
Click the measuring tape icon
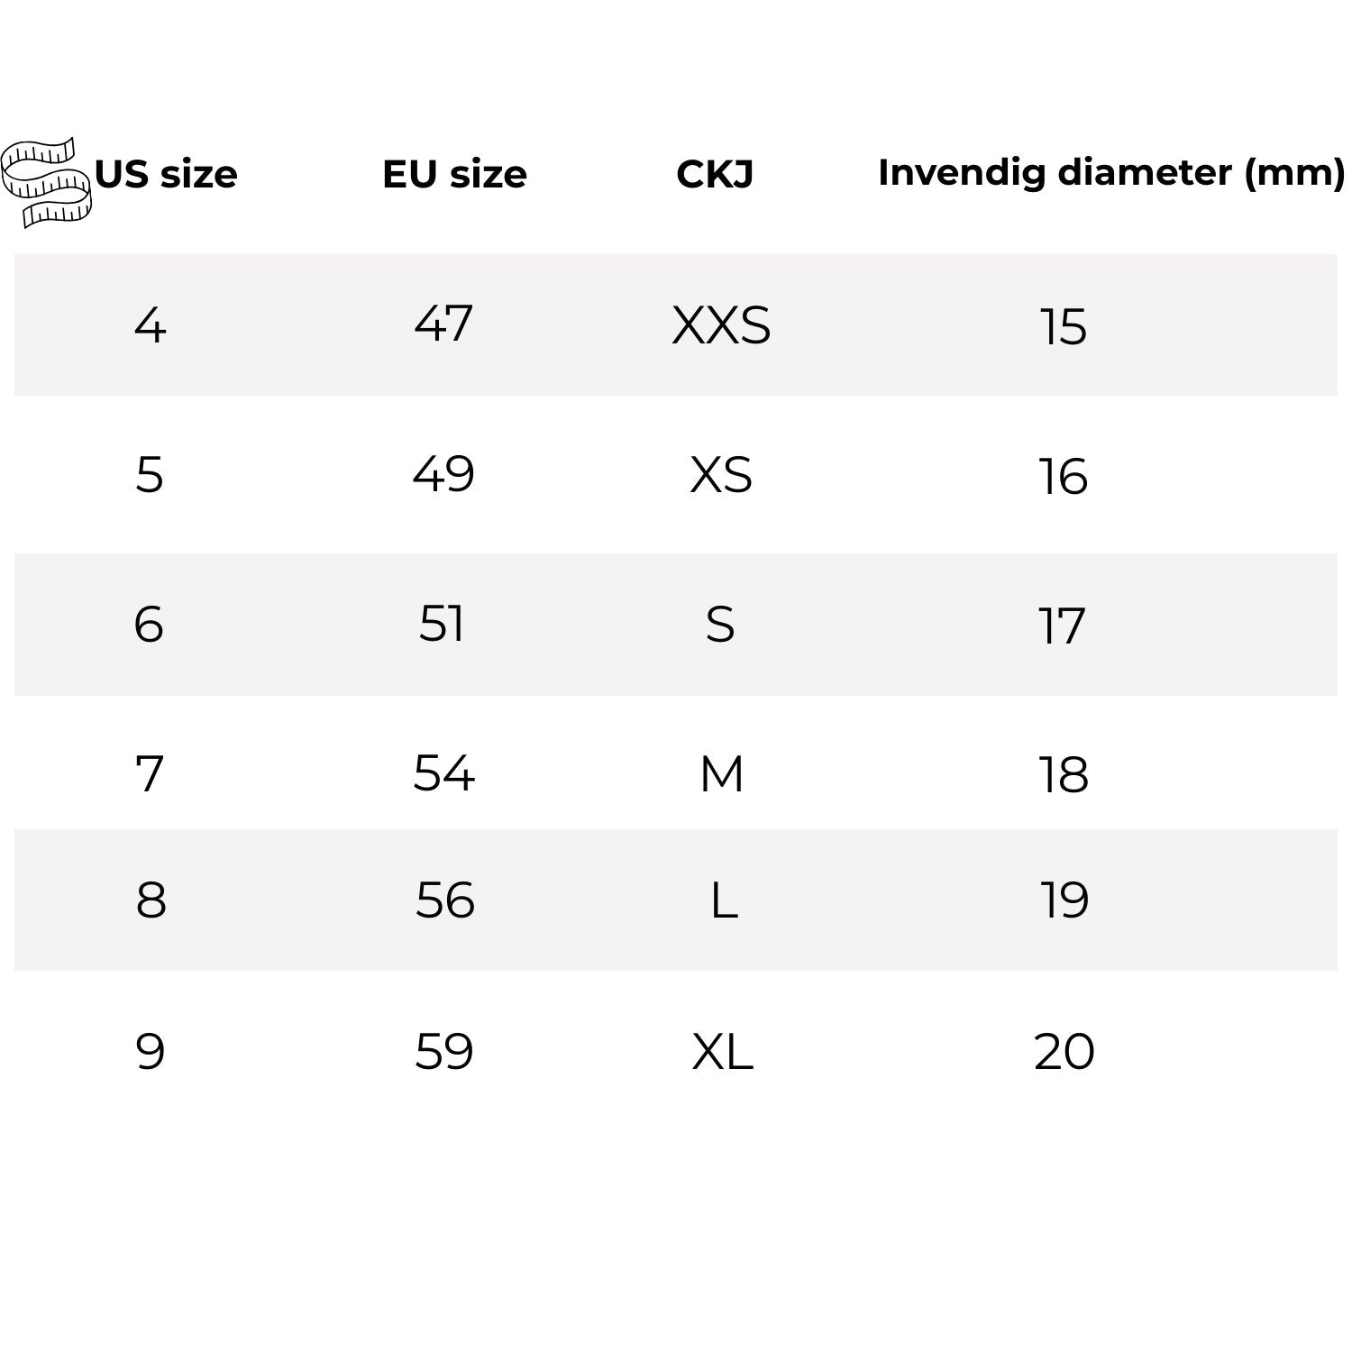pos(47,182)
